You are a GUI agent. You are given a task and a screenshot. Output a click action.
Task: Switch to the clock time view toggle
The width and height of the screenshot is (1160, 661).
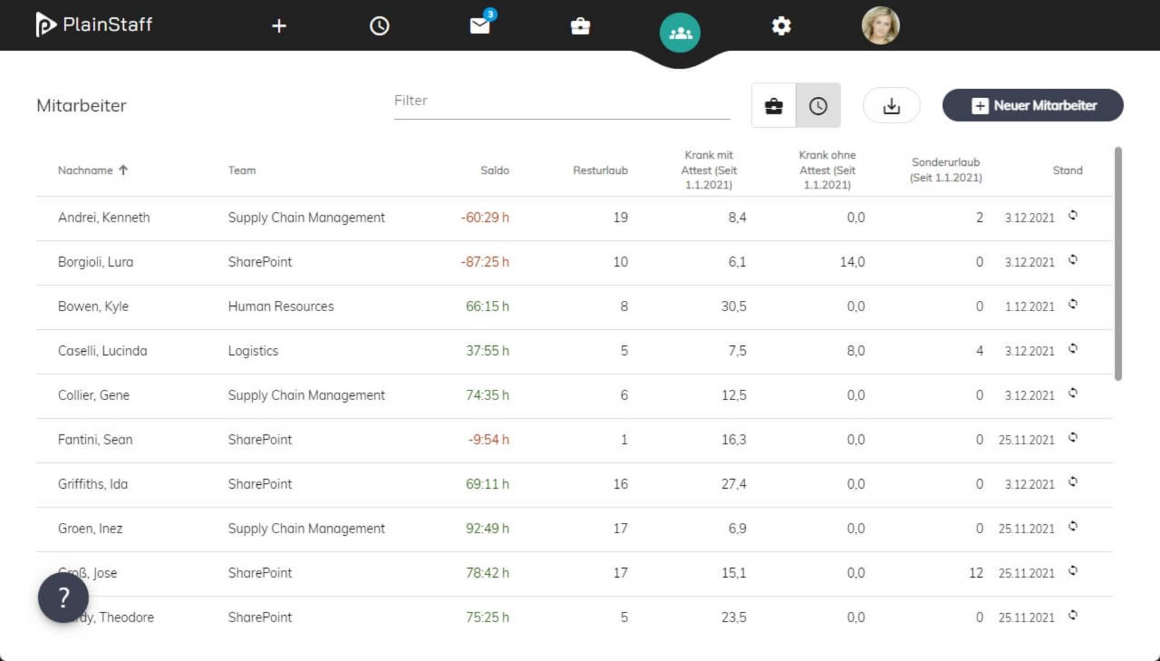(x=818, y=105)
